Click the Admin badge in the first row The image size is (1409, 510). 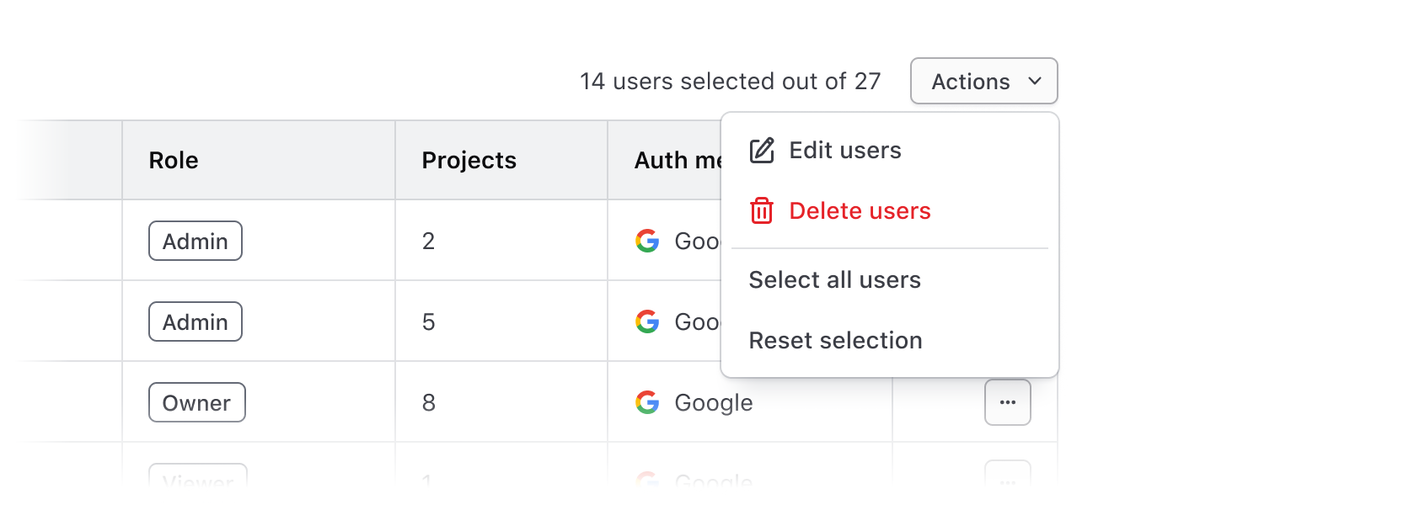[x=195, y=241]
